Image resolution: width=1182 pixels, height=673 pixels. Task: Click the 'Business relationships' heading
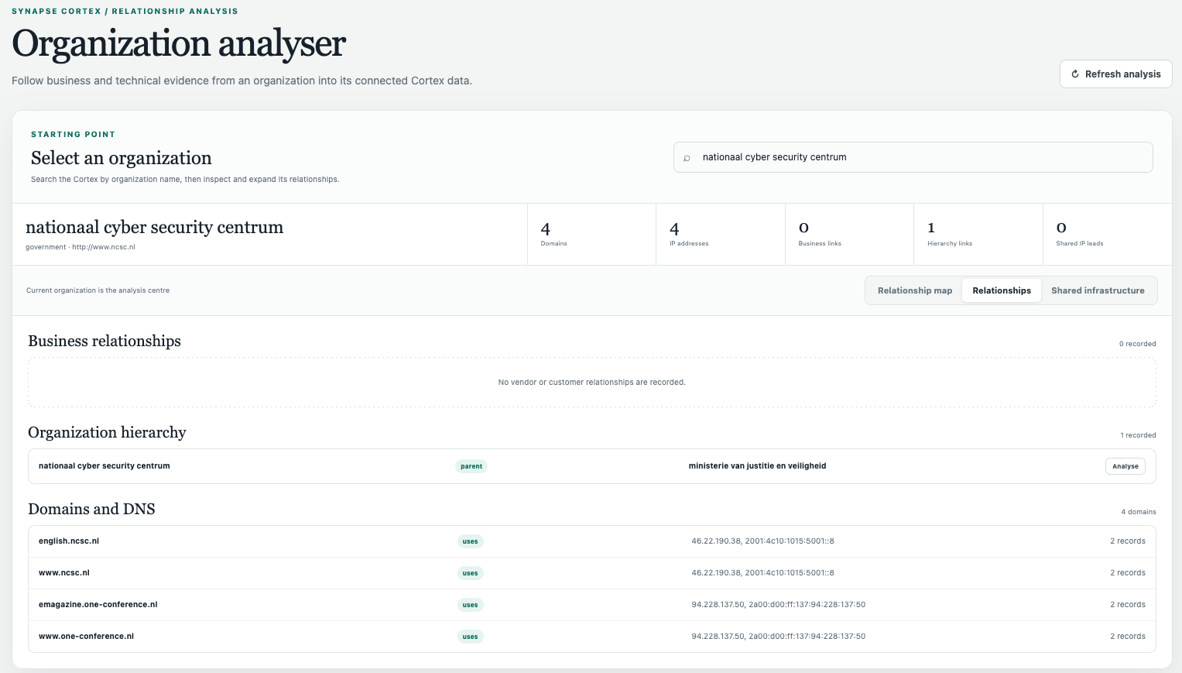[104, 341]
